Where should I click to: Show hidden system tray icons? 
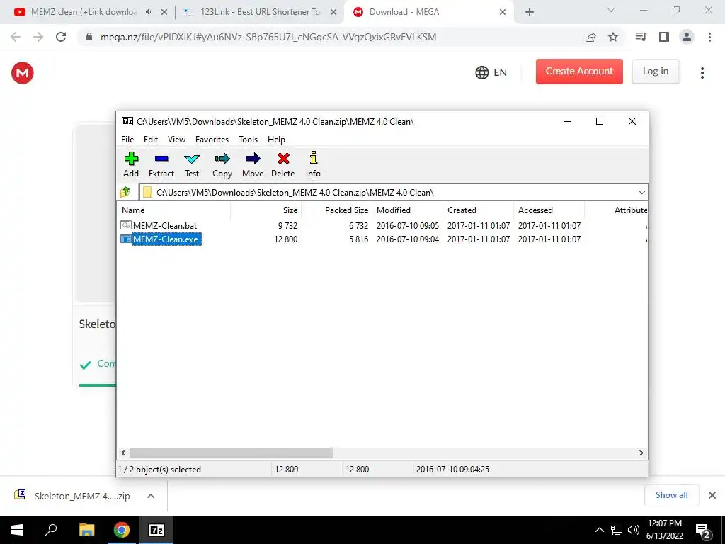pos(599,530)
